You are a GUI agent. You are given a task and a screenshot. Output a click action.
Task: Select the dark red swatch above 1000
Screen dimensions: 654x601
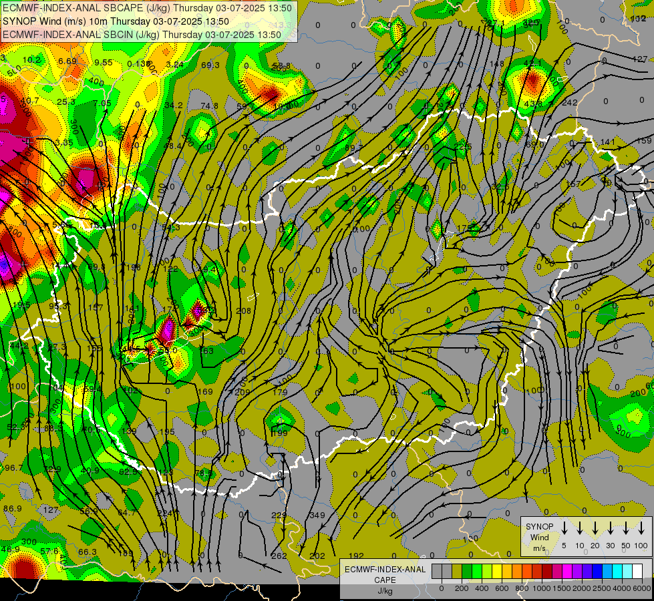point(547,571)
